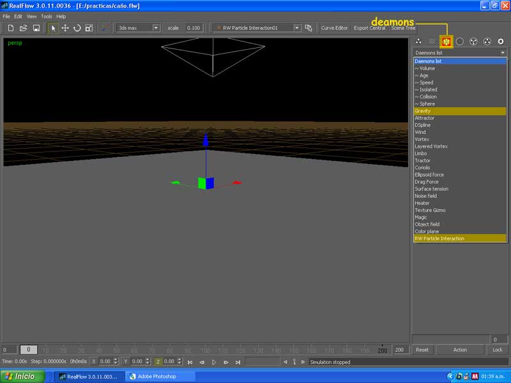Open the Help menu
511x383 pixels.
click(61, 17)
